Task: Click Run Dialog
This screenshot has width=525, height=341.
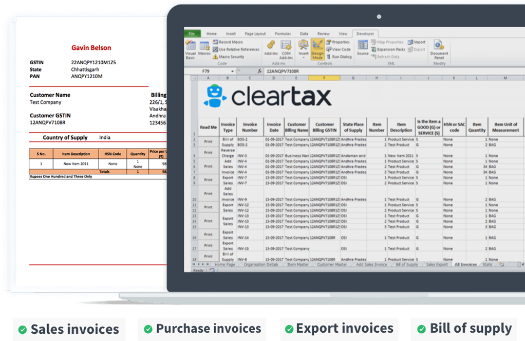Action: tap(339, 57)
